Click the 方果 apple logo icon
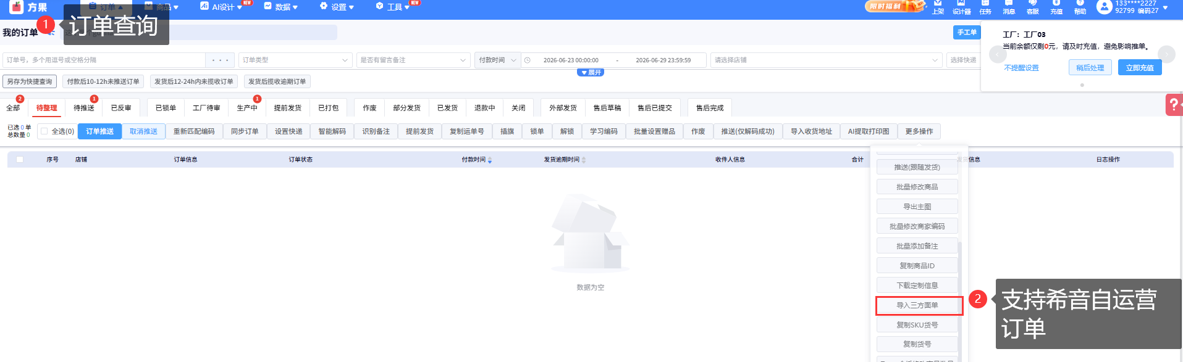 17,7
